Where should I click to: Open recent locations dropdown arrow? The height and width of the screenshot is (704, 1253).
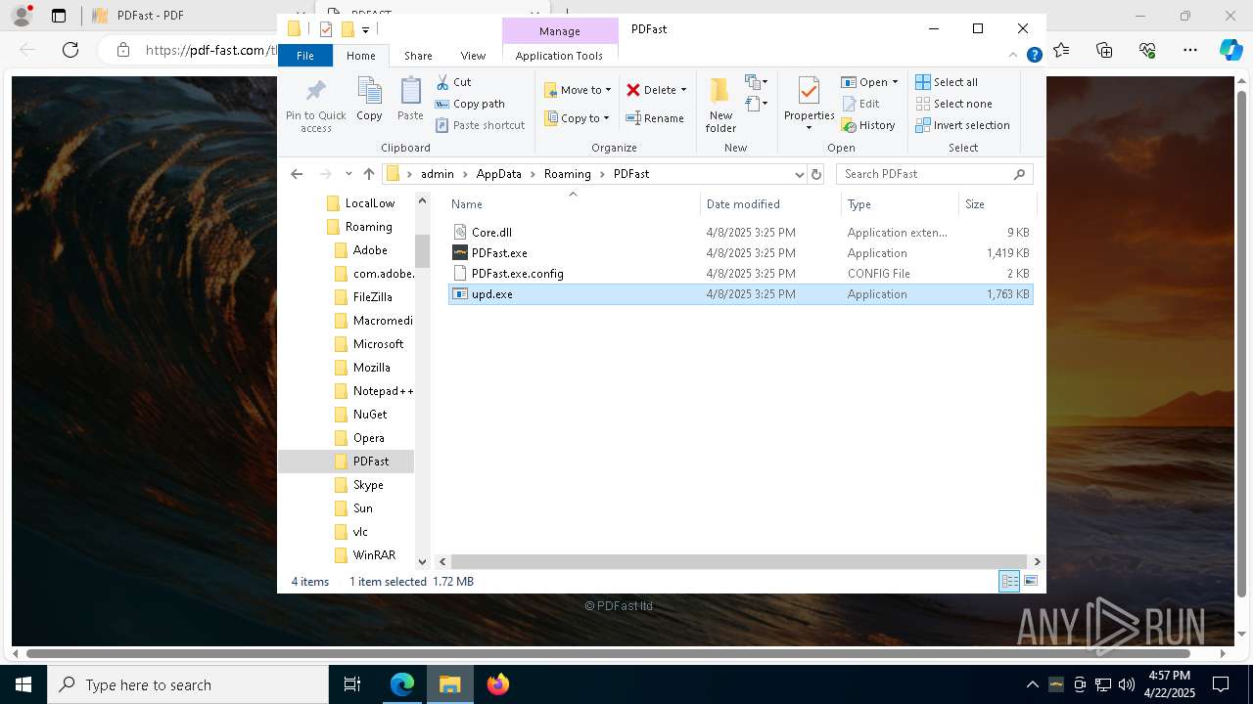[x=348, y=174]
